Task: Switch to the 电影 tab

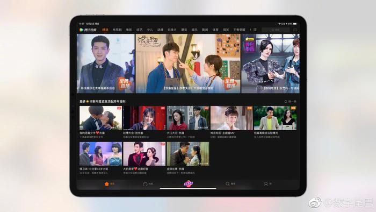Action: click(129, 30)
